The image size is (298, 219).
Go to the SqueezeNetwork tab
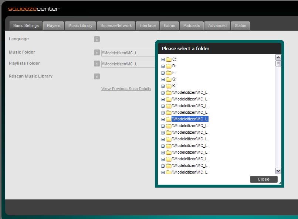coord(116,25)
